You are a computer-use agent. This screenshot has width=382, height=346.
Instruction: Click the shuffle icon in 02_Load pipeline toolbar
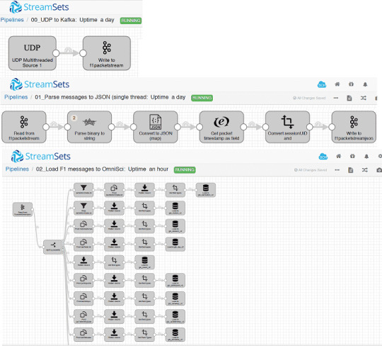[x=365, y=170]
